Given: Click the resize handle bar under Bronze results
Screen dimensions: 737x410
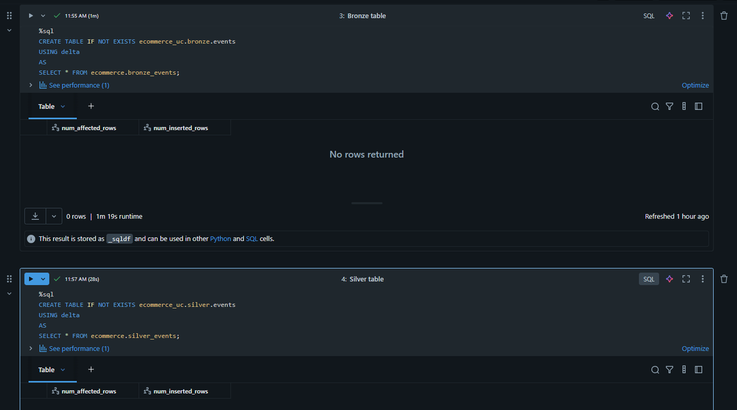Looking at the screenshot, I should (367, 203).
